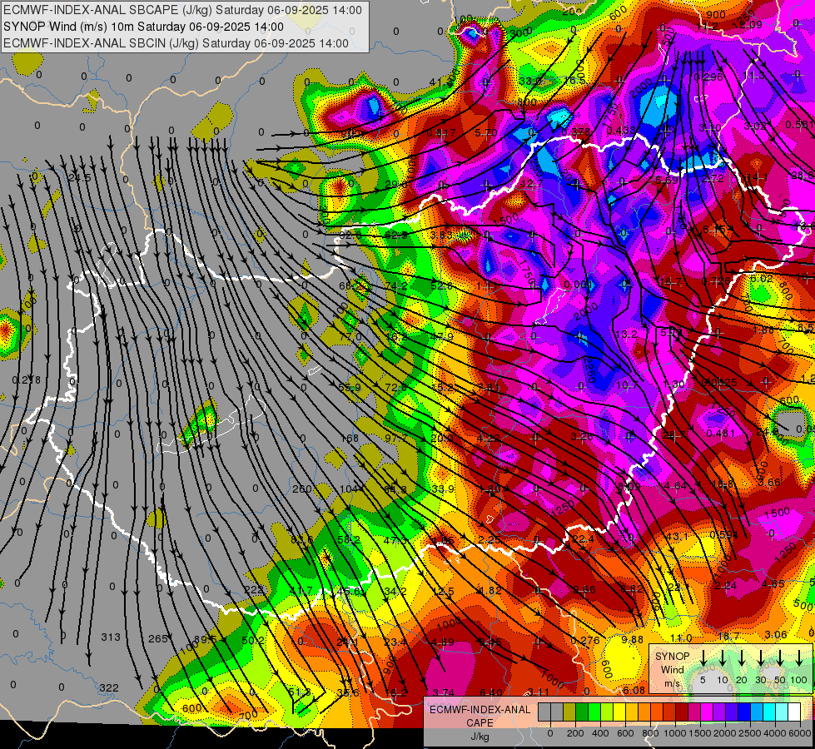Click the 'J/kg' unit label in legend
Screen dimensions: 815x749
(480, 737)
